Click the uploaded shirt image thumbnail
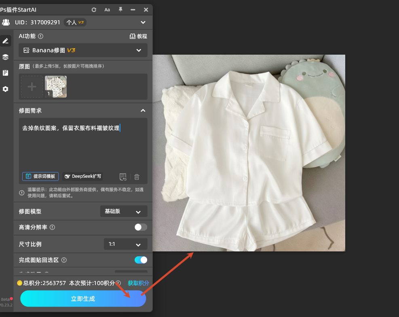This screenshot has height=317, width=399. [x=55, y=86]
